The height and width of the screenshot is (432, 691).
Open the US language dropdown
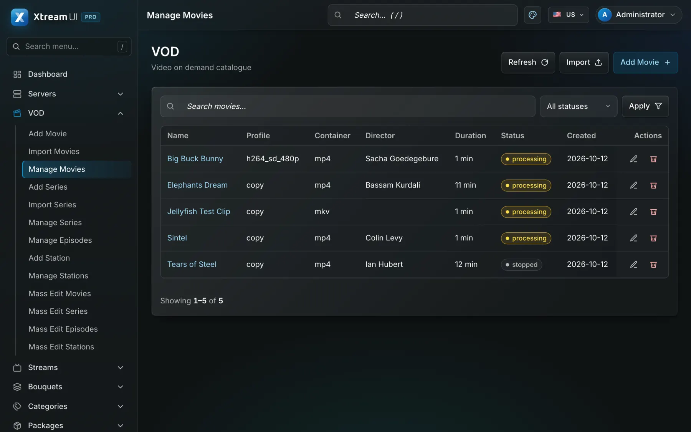(568, 15)
